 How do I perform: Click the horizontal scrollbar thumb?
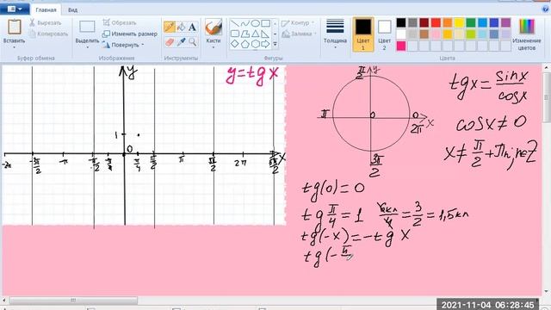coord(73,301)
